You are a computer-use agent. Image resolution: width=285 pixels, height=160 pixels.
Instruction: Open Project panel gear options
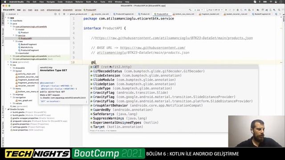pos(64,14)
